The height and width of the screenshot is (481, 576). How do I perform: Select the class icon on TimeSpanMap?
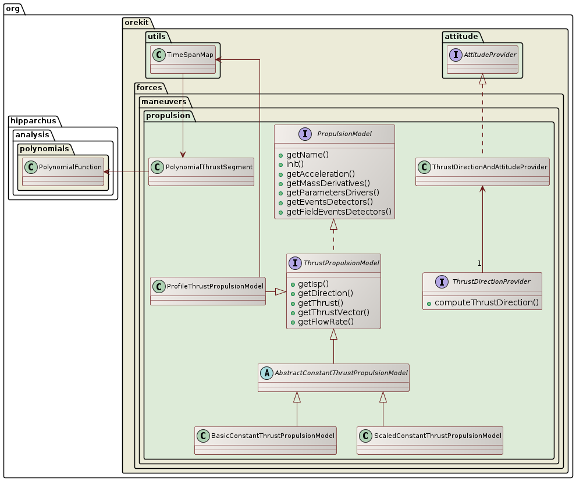pyautogui.click(x=158, y=55)
